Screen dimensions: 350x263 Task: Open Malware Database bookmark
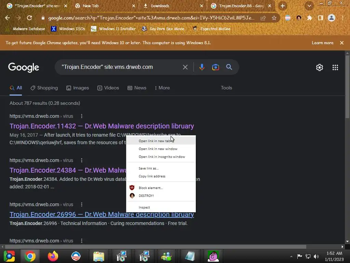[26, 29]
